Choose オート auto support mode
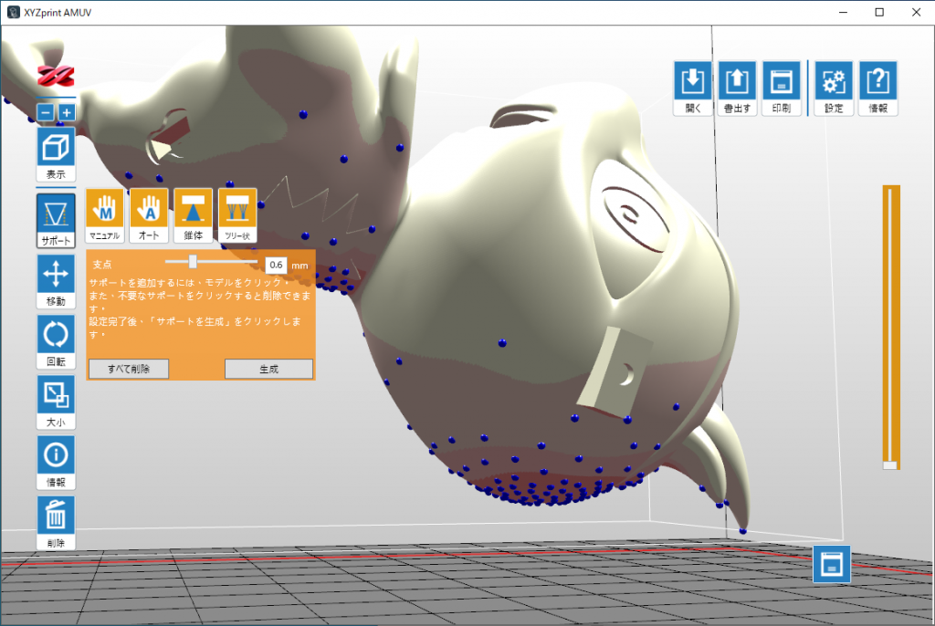The height and width of the screenshot is (626, 935). point(149,215)
